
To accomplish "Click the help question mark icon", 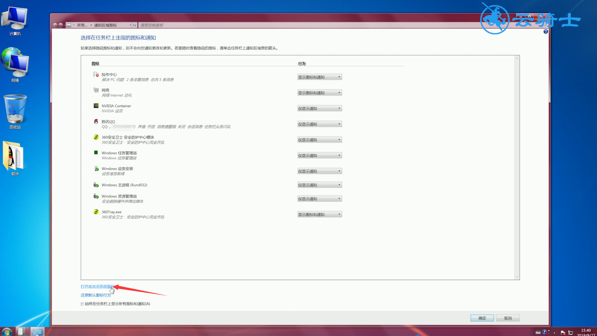I will point(546,32).
